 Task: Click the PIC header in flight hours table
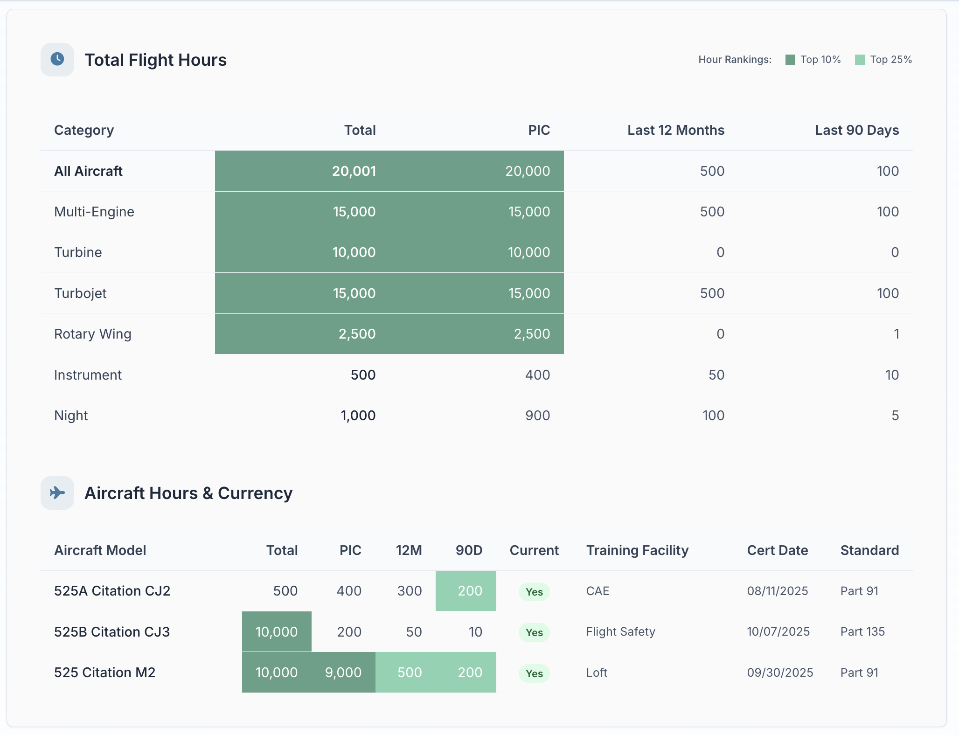(539, 130)
